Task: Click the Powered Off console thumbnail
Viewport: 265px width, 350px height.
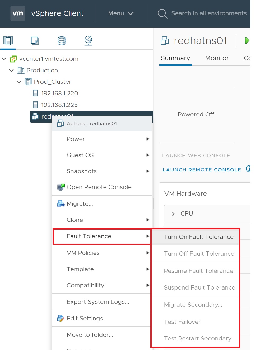Action: [196, 115]
